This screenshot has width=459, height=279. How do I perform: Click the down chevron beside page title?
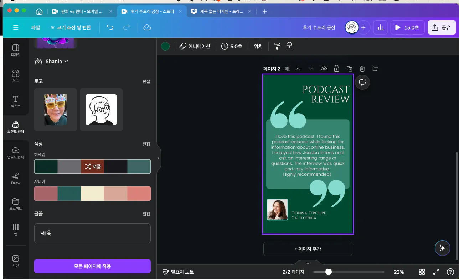click(x=311, y=69)
